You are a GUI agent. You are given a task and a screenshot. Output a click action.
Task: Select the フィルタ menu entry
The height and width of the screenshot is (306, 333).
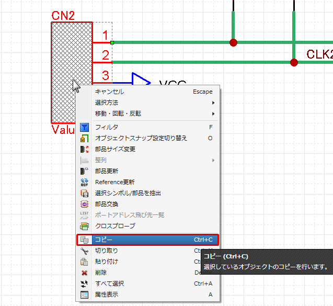pyautogui.click(x=147, y=127)
